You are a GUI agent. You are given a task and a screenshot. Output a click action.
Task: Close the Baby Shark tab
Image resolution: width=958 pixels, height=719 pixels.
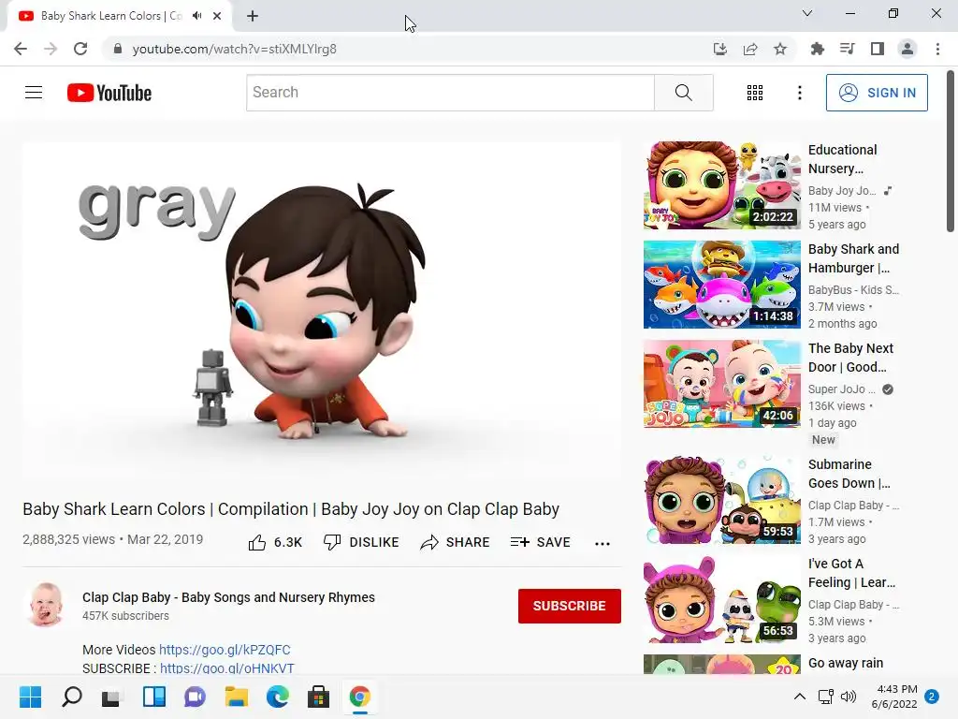click(217, 16)
